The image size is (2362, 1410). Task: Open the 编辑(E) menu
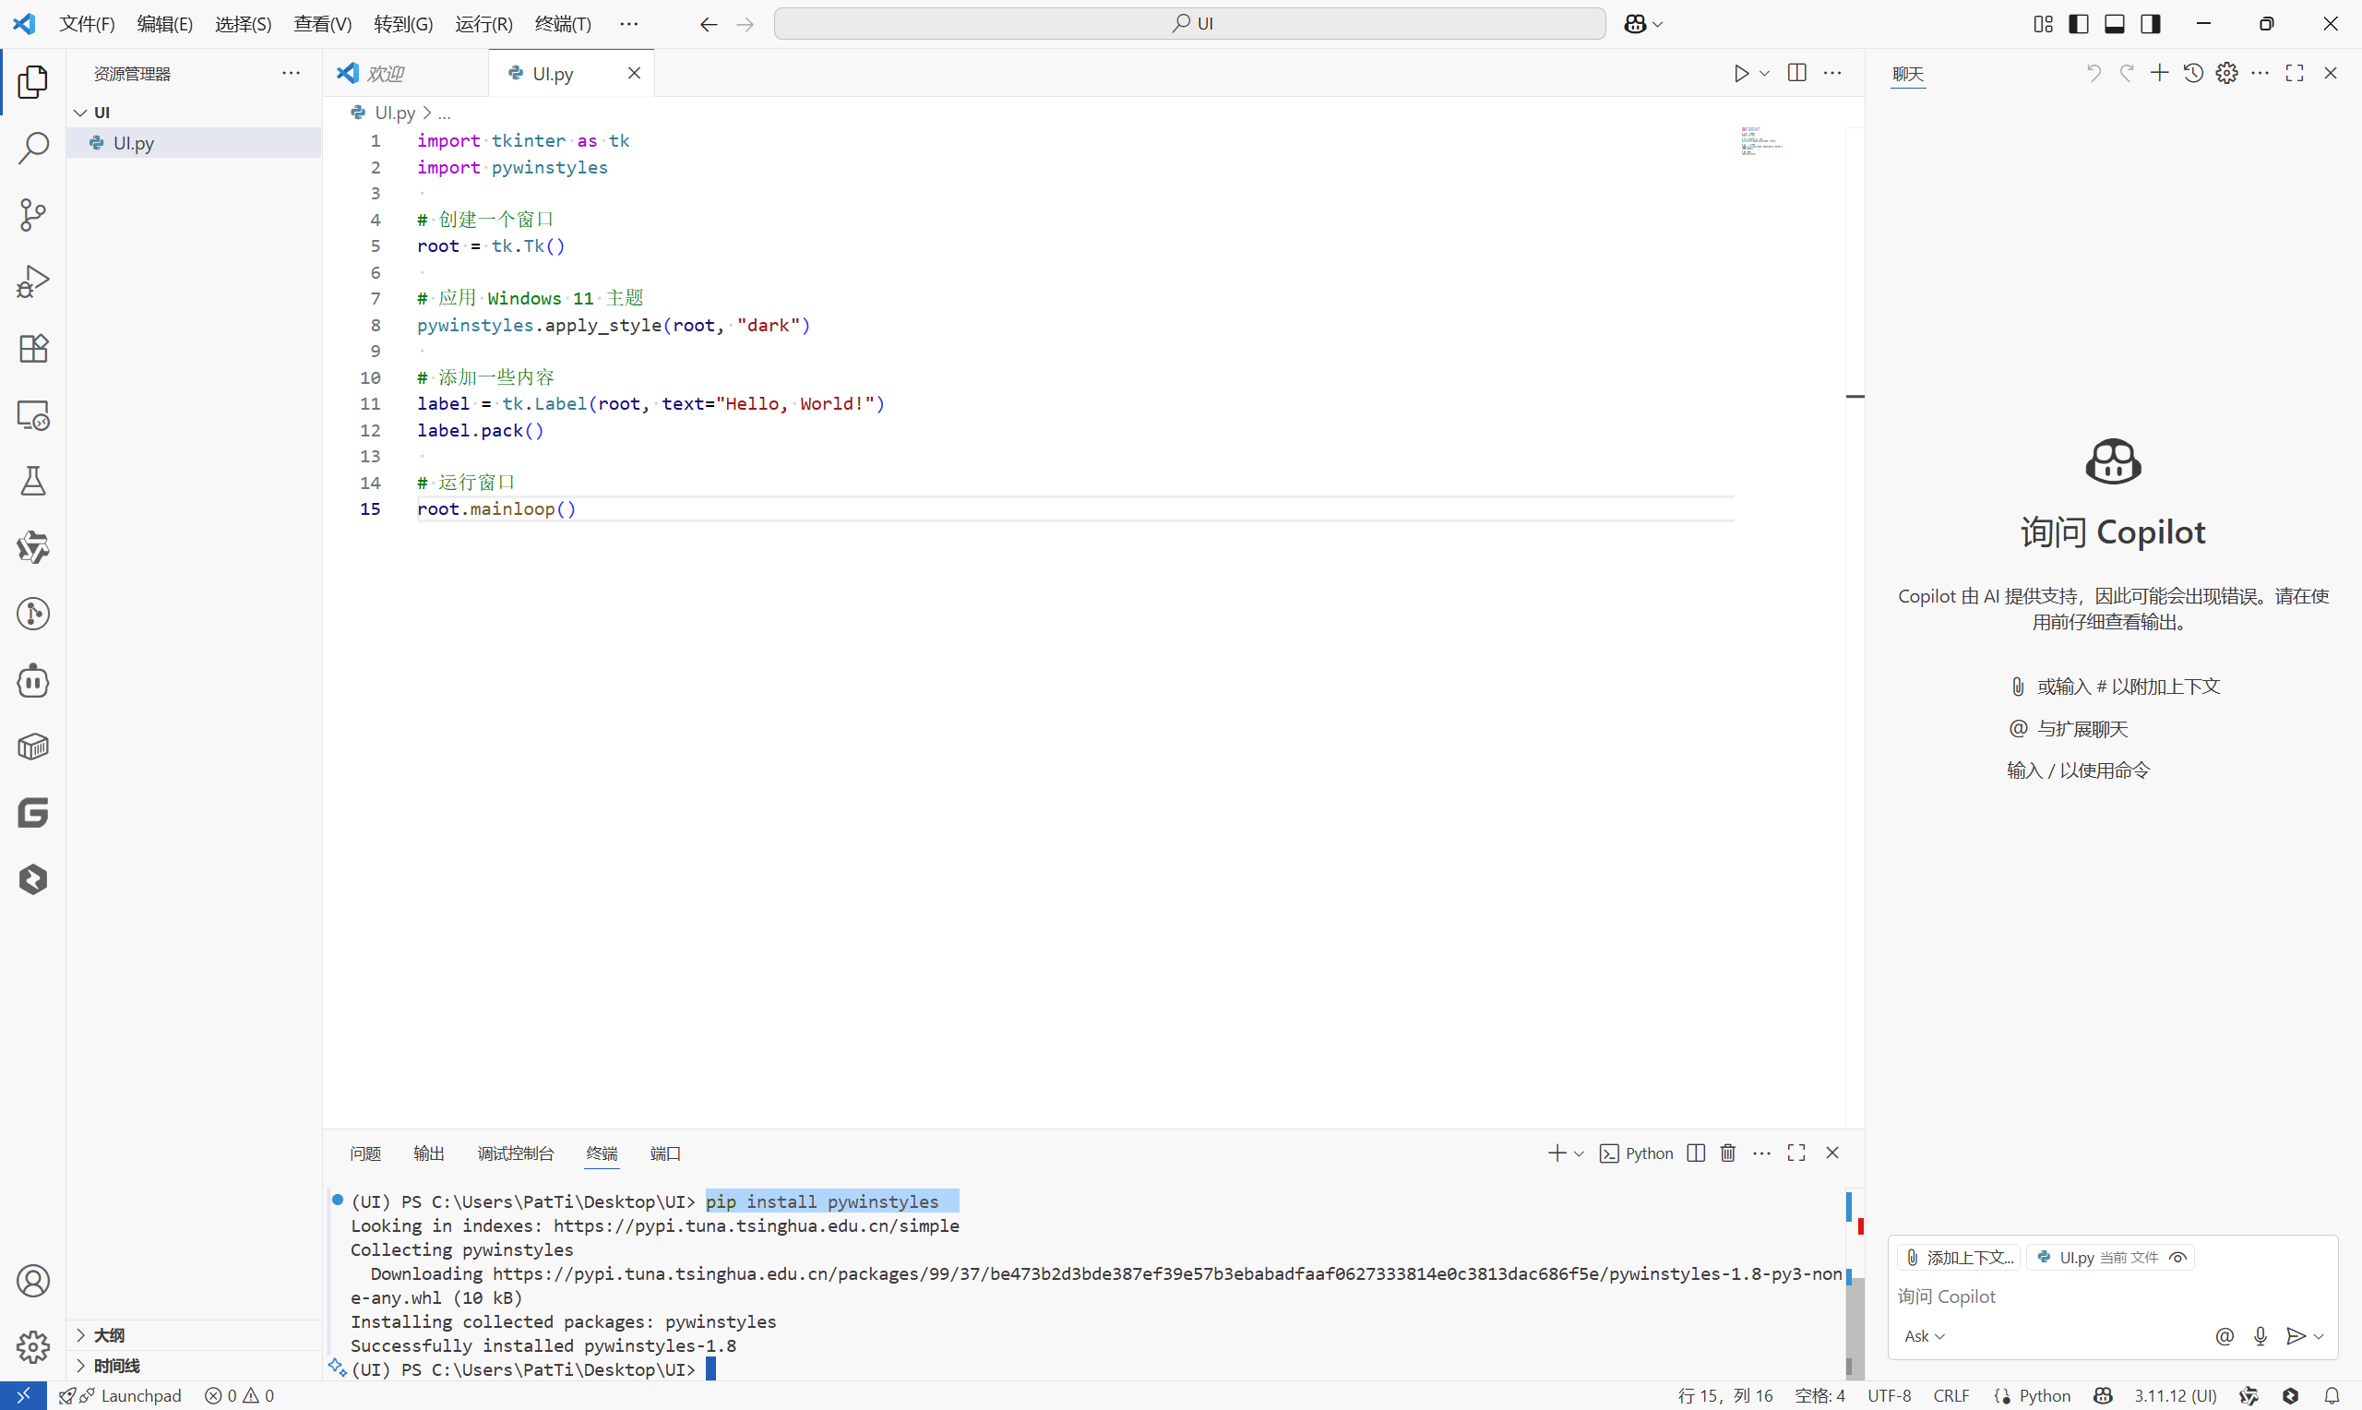[x=164, y=24]
